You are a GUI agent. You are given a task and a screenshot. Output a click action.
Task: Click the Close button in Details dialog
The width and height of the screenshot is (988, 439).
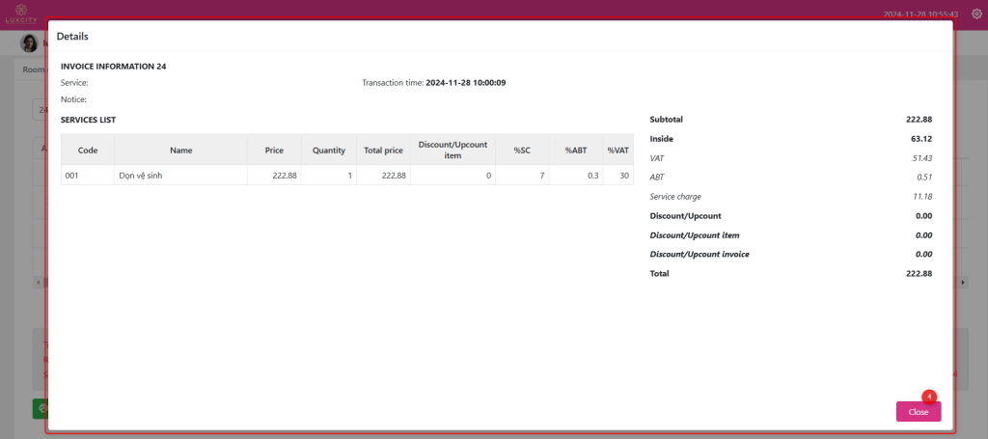pyautogui.click(x=918, y=412)
